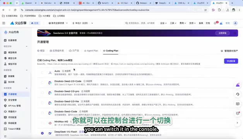This screenshot has width=243, height=139.
Task: Open the hamburger menu beside the 火山引擎 logo
Action: (4, 23)
